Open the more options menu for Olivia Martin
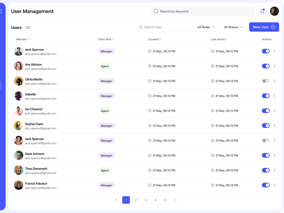This screenshot has height=213, width=284. point(274,81)
